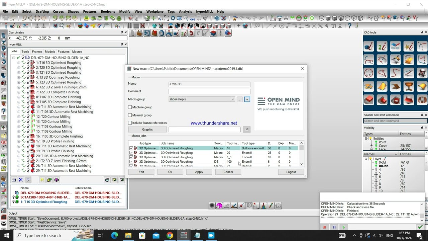Click the stop button in calculation panel
Screen dimensions: 428x241
[x=325, y=227]
